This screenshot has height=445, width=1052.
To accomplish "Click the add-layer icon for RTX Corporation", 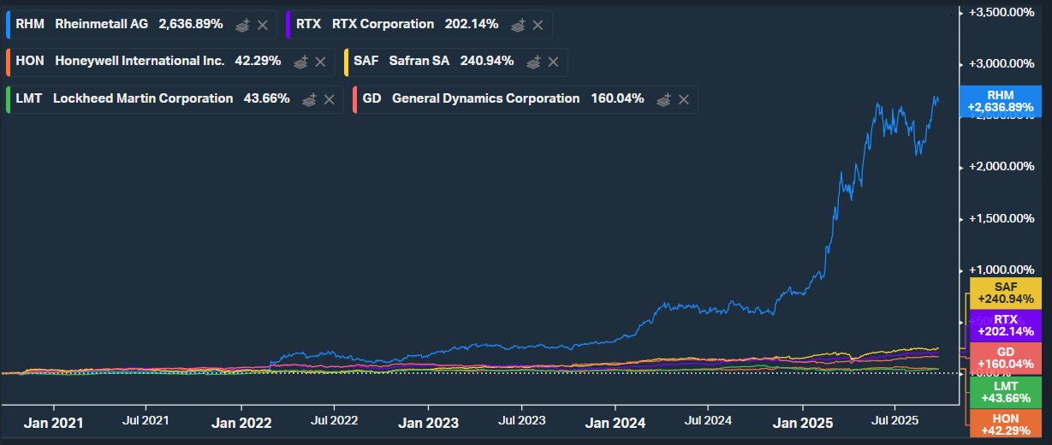I will coord(518,25).
